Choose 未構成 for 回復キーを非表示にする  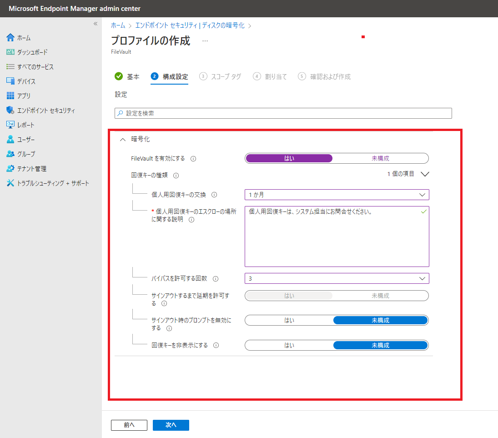point(380,345)
